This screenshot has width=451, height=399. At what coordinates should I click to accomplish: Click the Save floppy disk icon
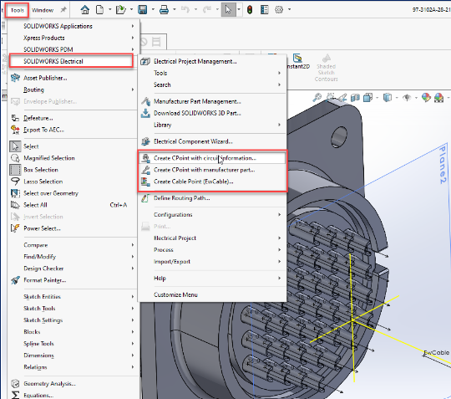(x=143, y=10)
